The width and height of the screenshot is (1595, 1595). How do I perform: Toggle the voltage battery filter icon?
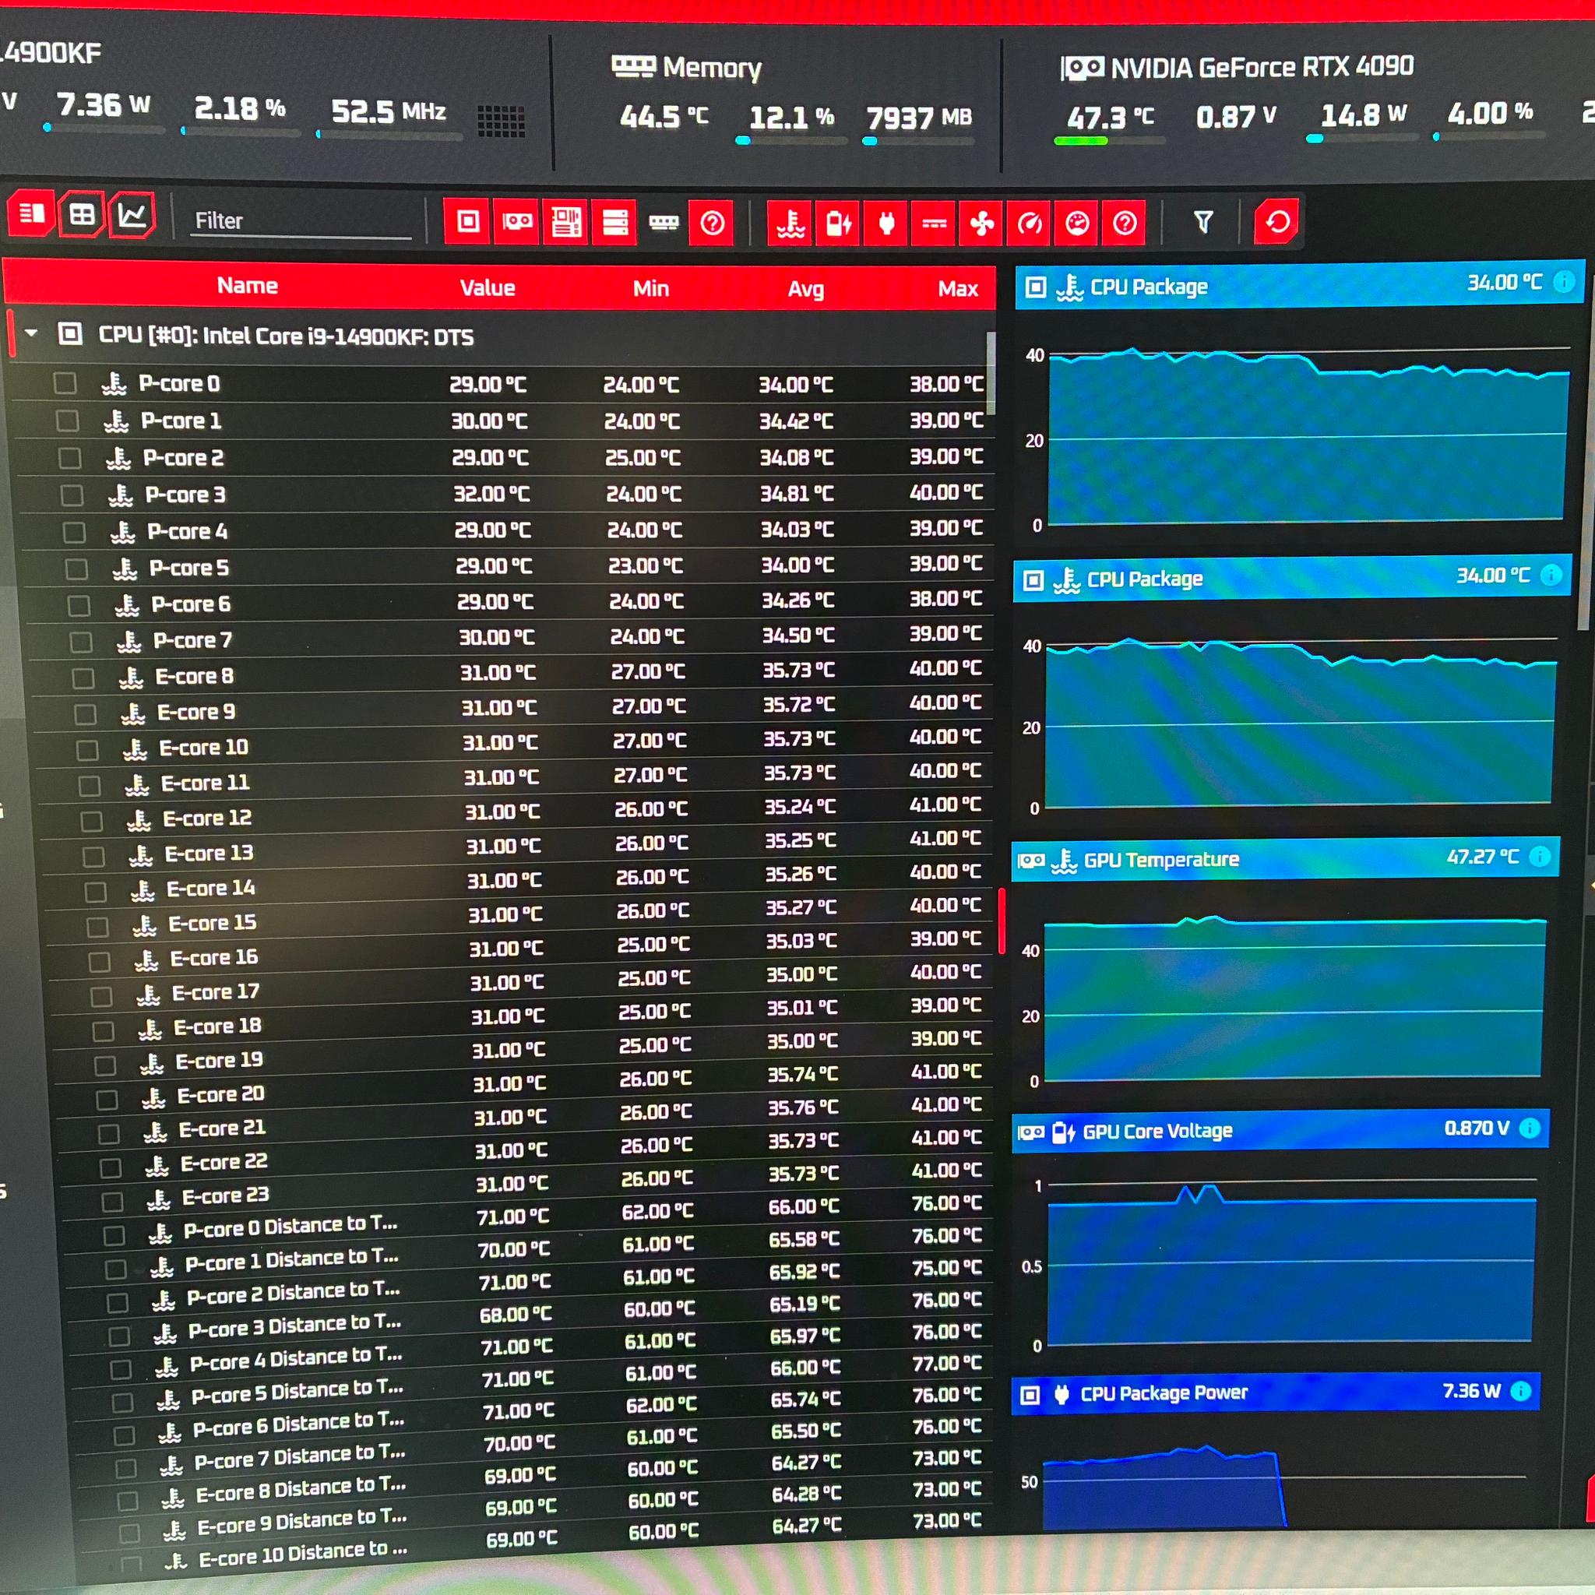click(839, 224)
